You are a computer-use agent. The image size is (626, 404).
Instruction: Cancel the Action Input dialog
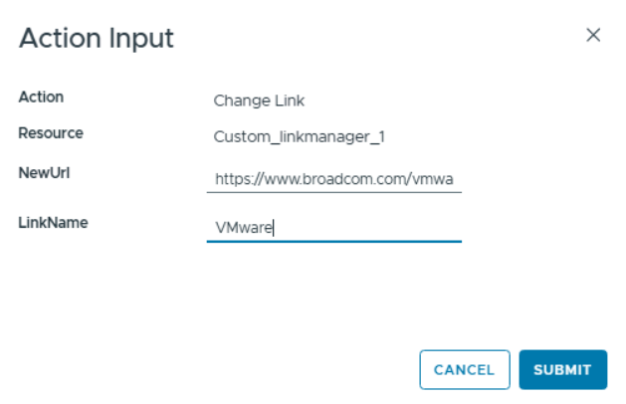point(464,369)
